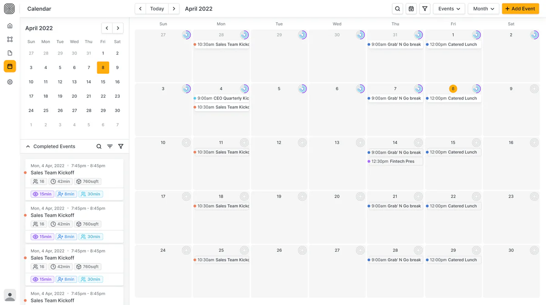Open the Events dropdown

tap(449, 9)
